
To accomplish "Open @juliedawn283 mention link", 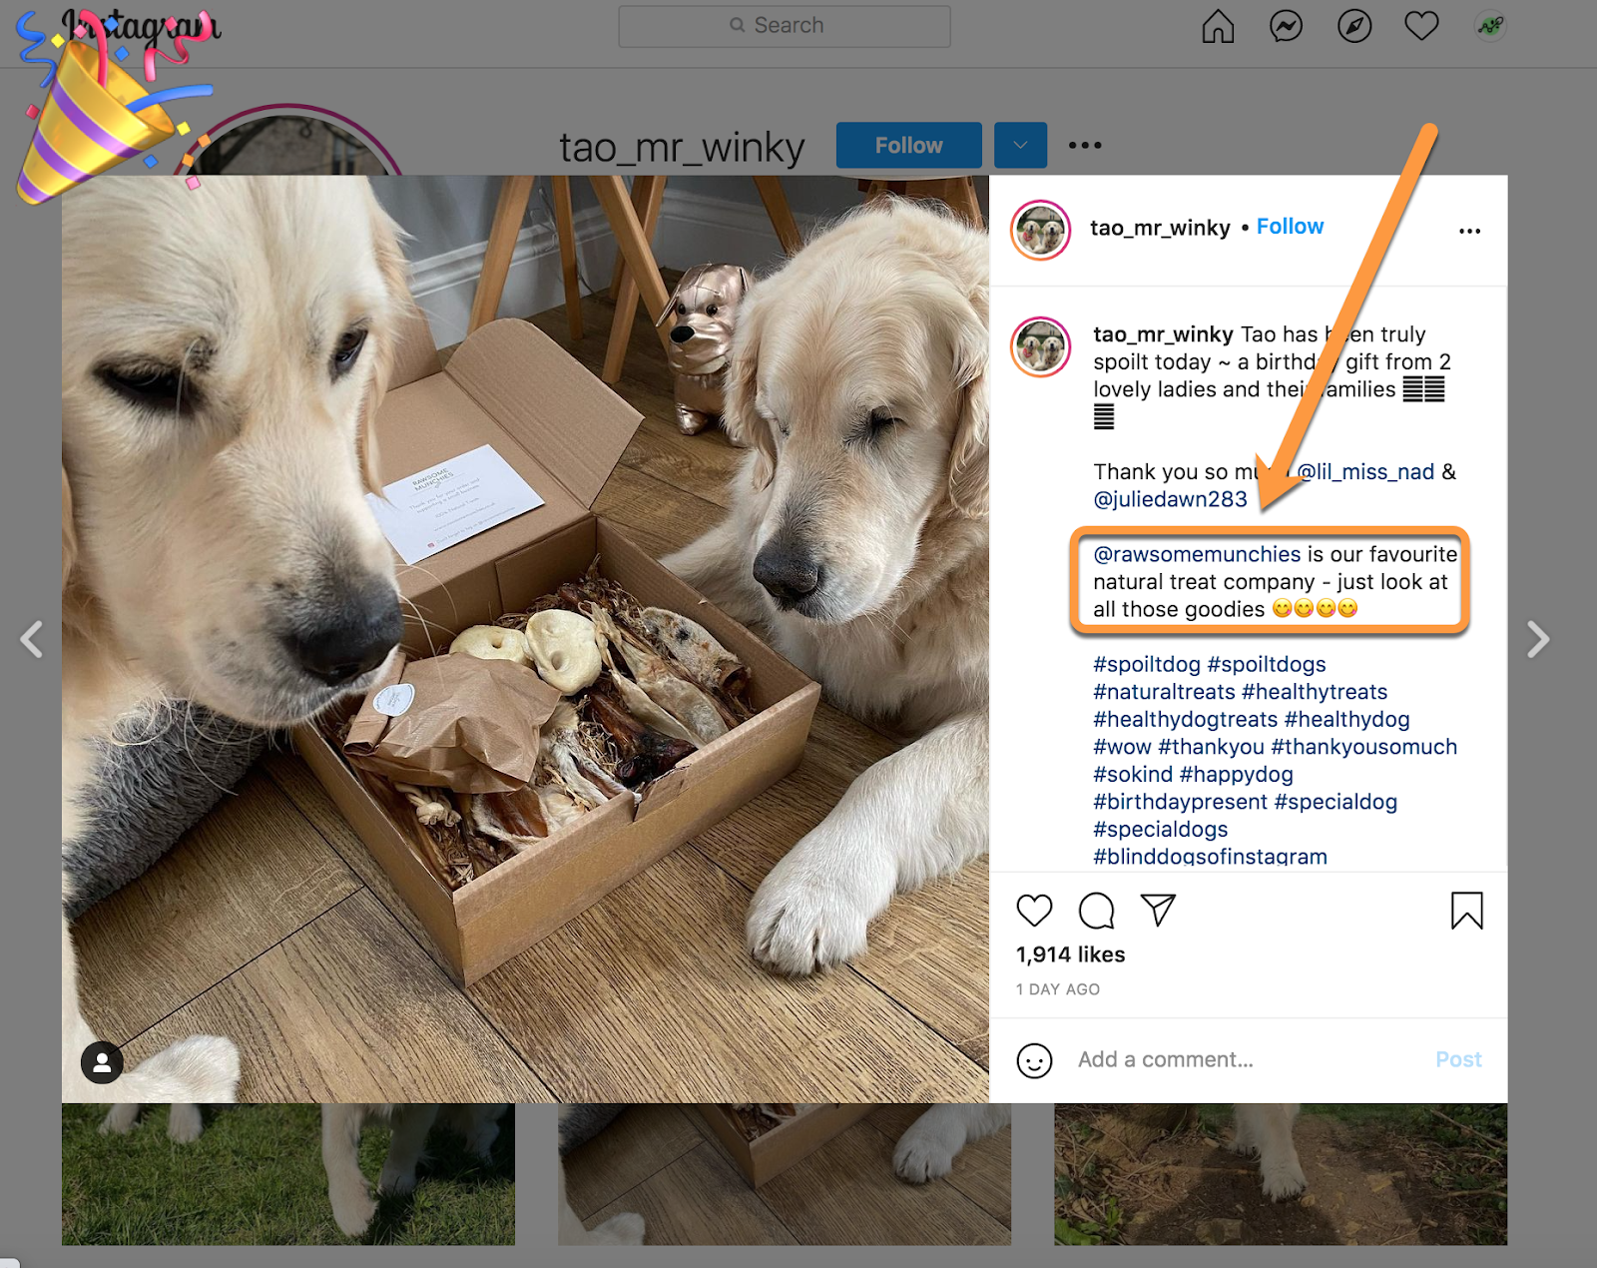I will pyautogui.click(x=1170, y=499).
